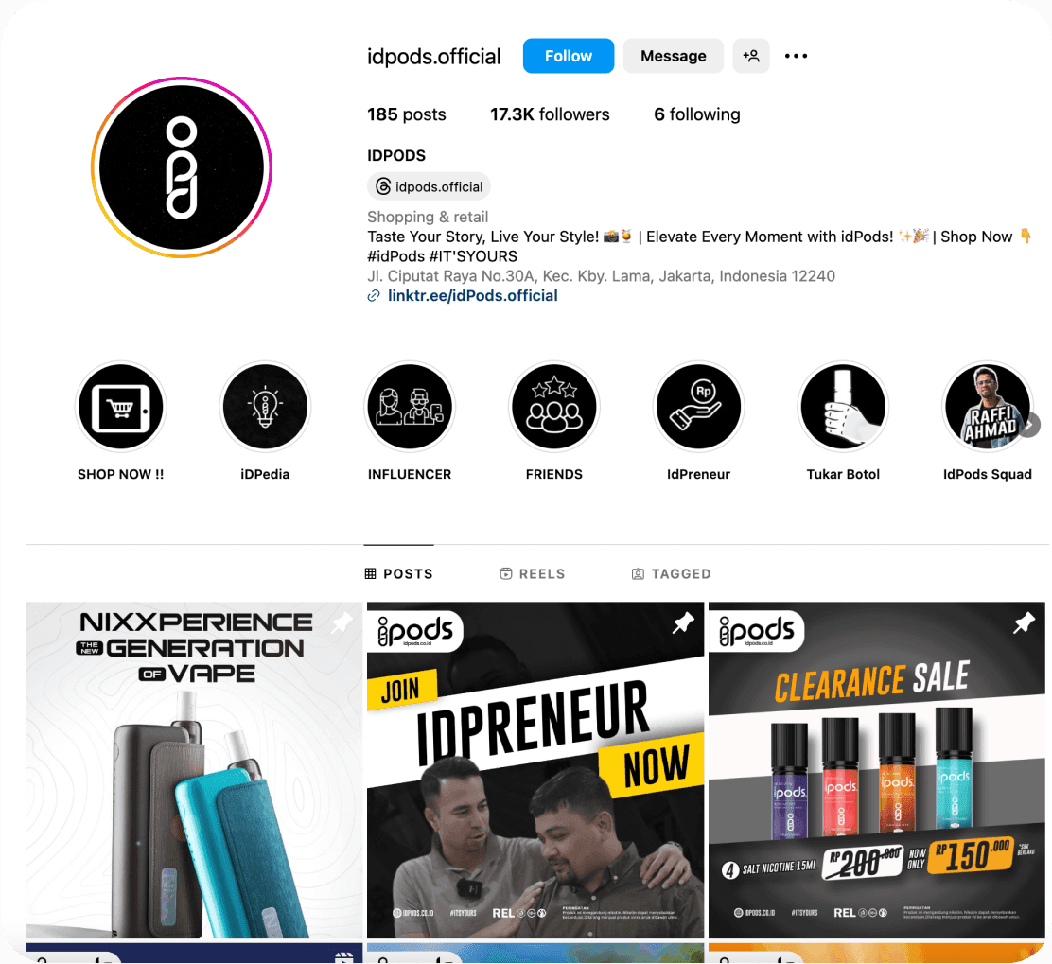View the Tukar Botol highlight
This screenshot has height=964, width=1052.
(843, 407)
